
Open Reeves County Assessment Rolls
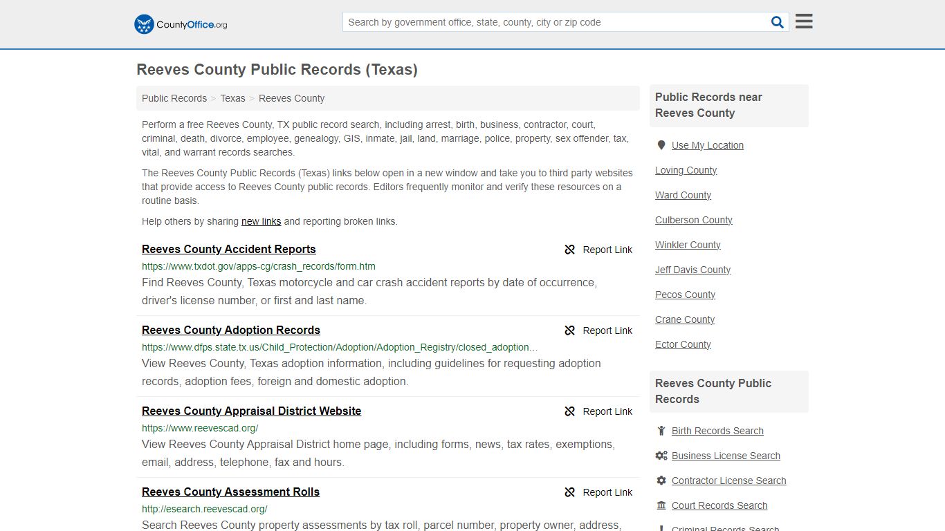pos(231,492)
